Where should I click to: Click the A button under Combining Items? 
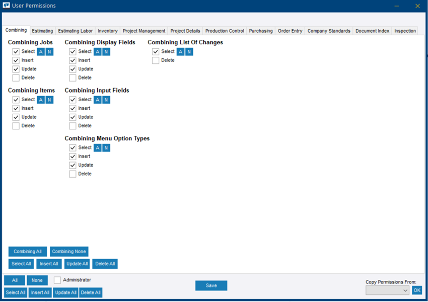41,100
